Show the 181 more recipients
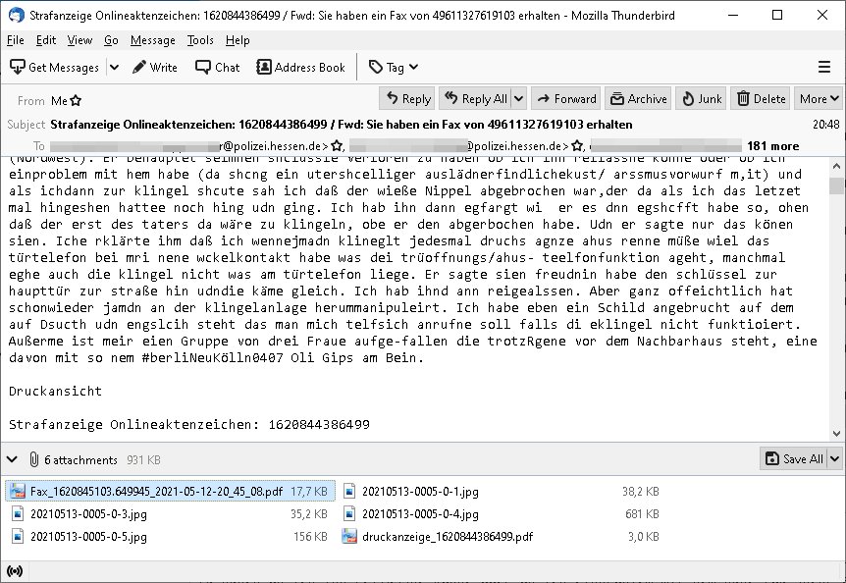This screenshot has height=583, width=846. (x=772, y=146)
